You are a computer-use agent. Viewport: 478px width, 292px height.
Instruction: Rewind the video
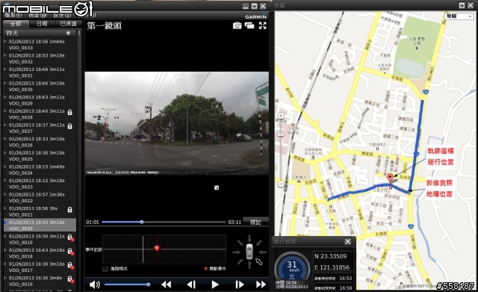[x=166, y=285]
